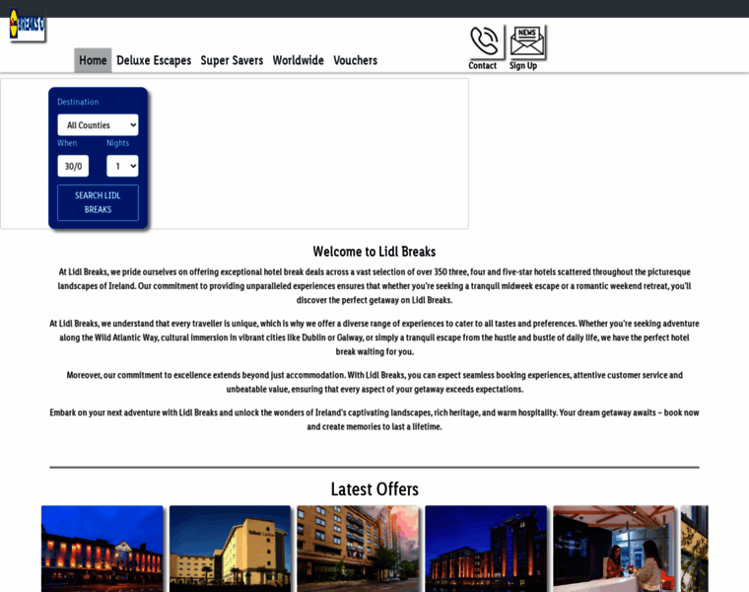The width and height of the screenshot is (749, 592).
Task: Click the When date field
Action: 73,166
